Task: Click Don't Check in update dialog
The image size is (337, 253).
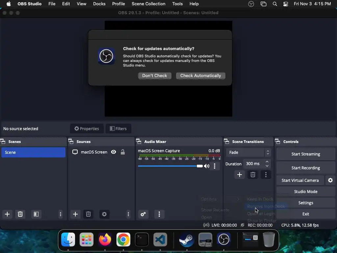Action: (155, 75)
